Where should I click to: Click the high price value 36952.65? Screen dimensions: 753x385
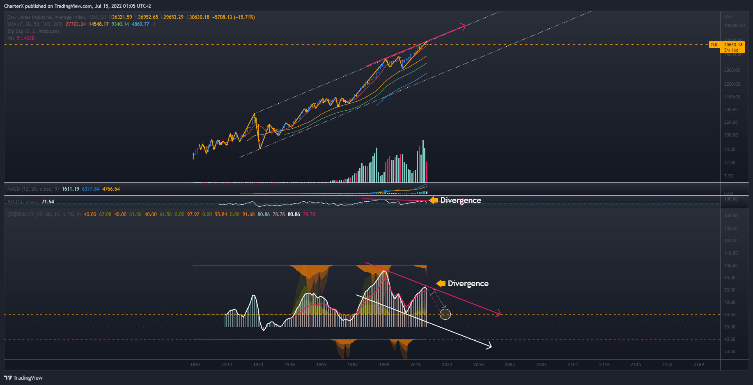click(148, 17)
